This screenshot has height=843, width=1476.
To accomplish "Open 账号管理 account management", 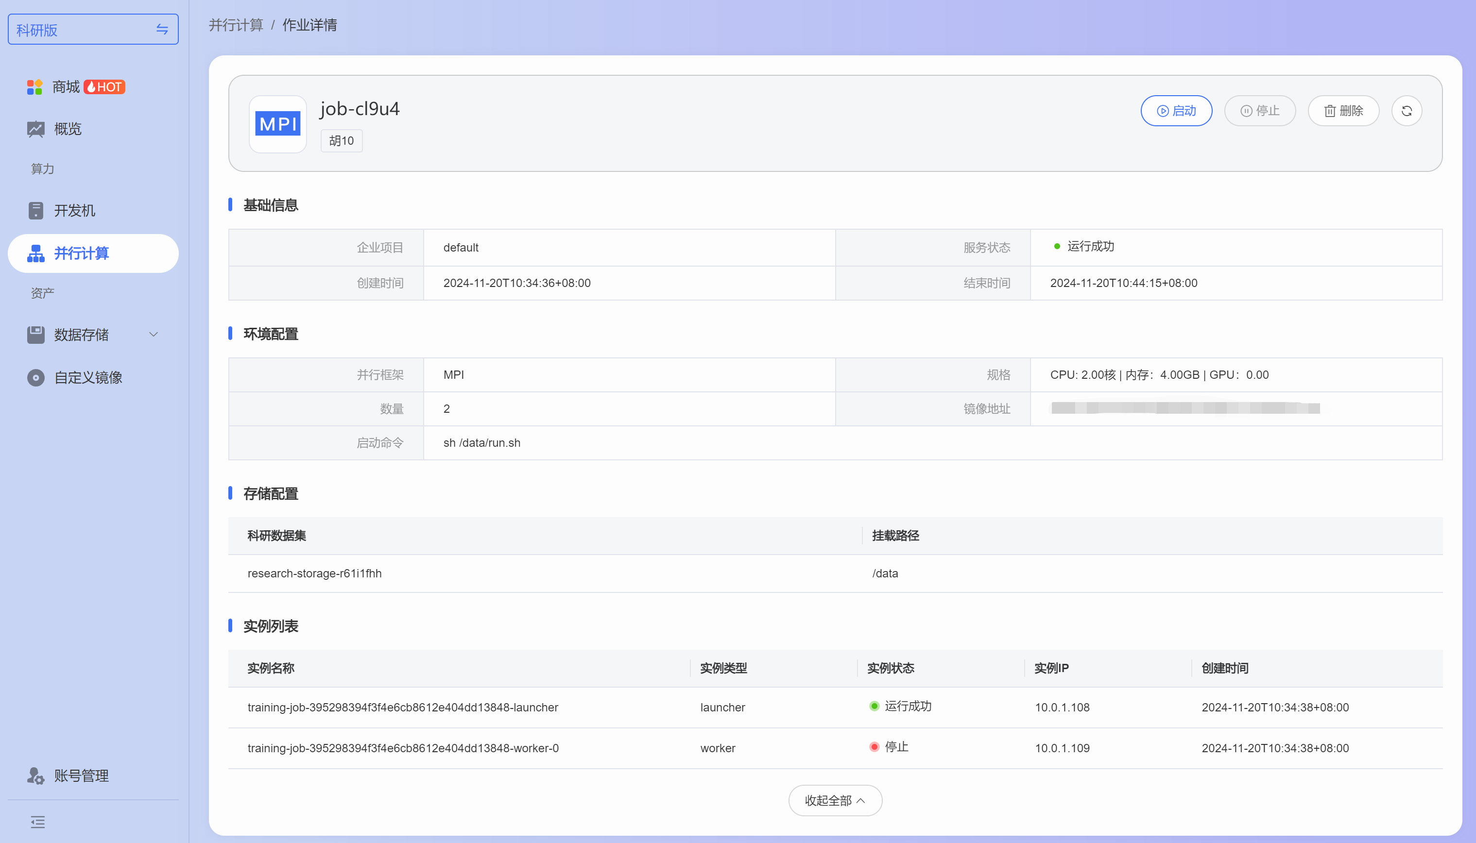I will coord(93,775).
